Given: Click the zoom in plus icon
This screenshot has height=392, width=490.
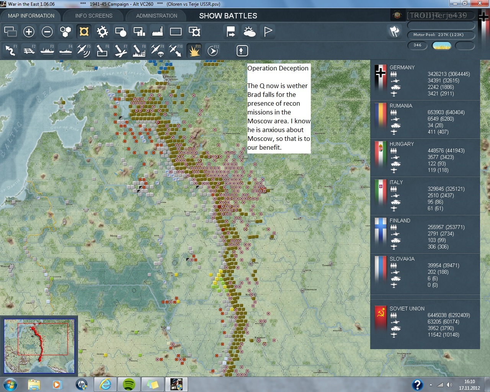Looking at the screenshot, I should (29, 31).
